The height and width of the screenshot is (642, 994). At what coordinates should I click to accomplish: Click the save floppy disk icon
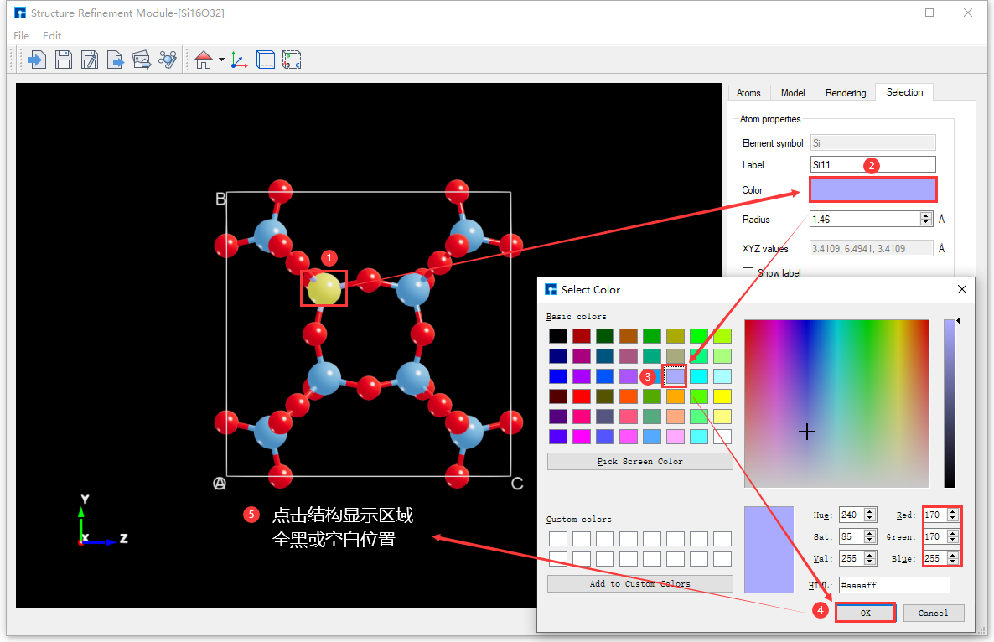[x=64, y=60]
